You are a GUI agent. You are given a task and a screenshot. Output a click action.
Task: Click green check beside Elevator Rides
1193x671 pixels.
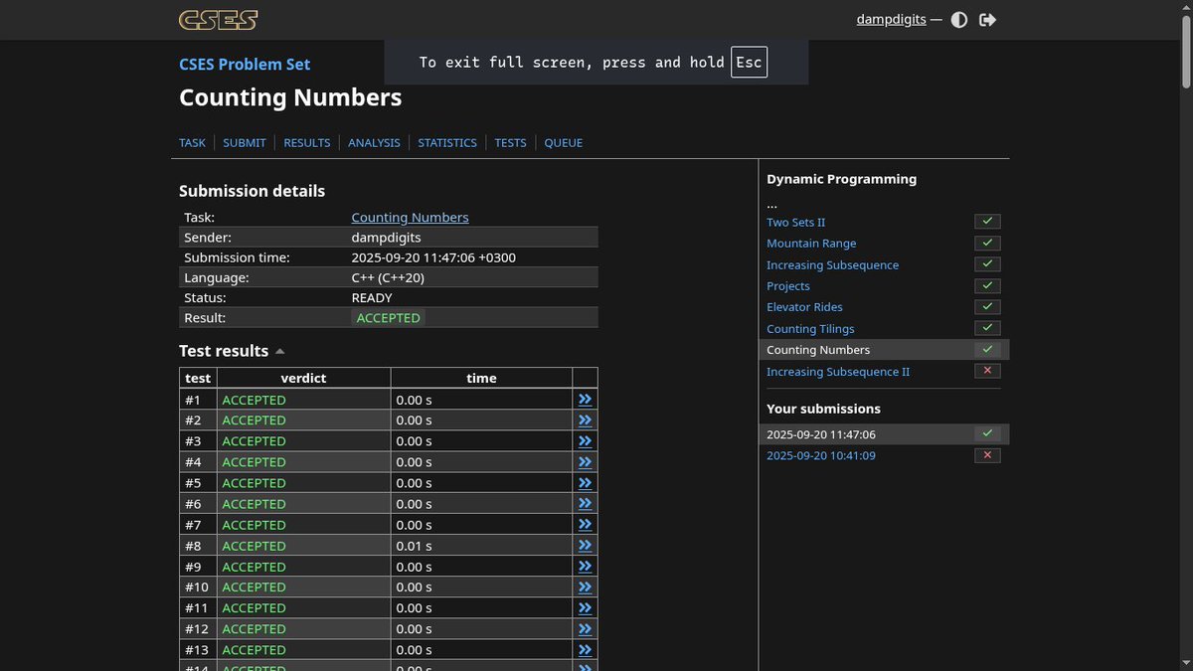(x=987, y=306)
